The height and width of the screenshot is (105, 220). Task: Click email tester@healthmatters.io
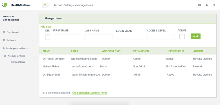(x=86, y=75)
